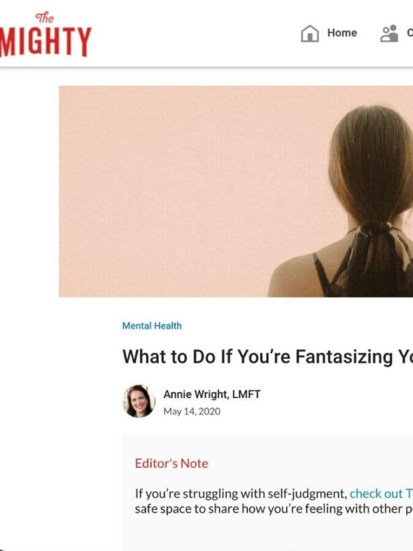Click the house icon in the header
The width and height of the screenshot is (413, 551).
[310, 33]
